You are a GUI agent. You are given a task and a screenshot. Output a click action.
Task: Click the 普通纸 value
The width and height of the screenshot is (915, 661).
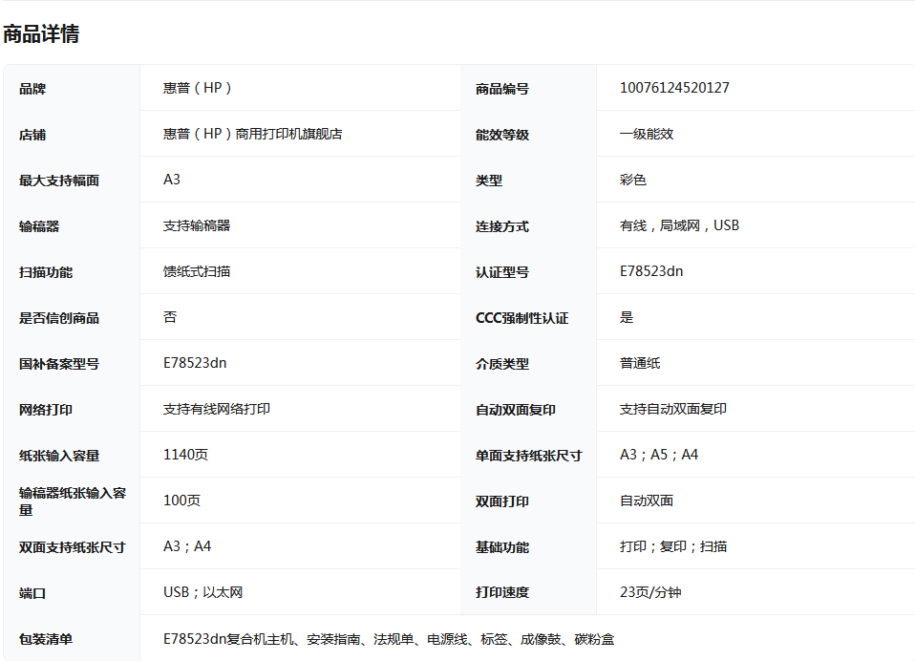[640, 364]
